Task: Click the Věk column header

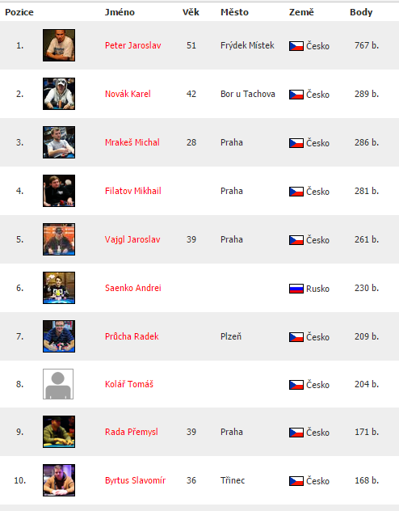Action: pyautogui.click(x=191, y=12)
